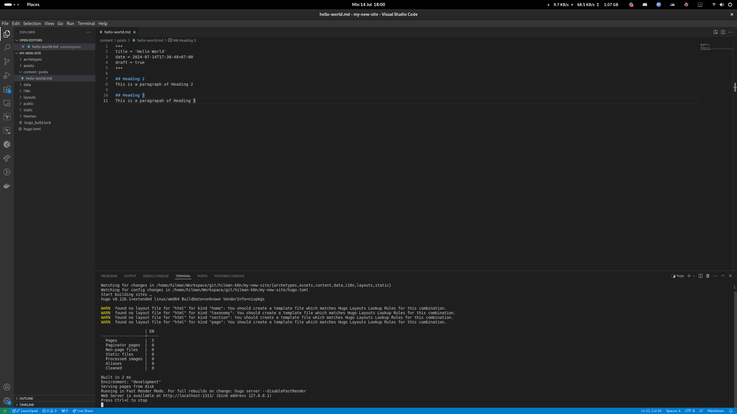Open the clock showing Min 14 Jul 18:00
The width and height of the screenshot is (737, 414).
pyautogui.click(x=368, y=5)
